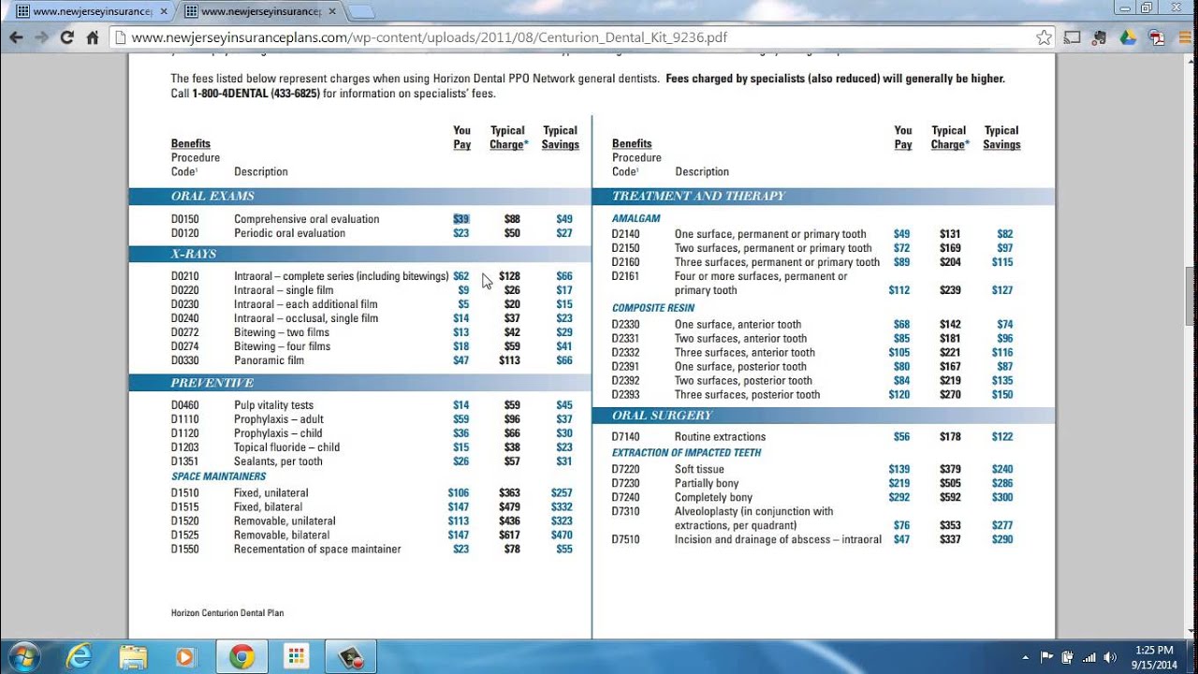The width and height of the screenshot is (1198, 674).
Task: Click the Show desktop strip beside the clock
Action: pos(1191,656)
